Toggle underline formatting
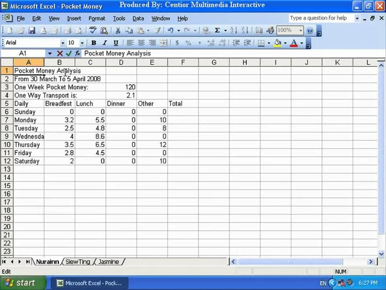386x290 pixels. [116, 43]
